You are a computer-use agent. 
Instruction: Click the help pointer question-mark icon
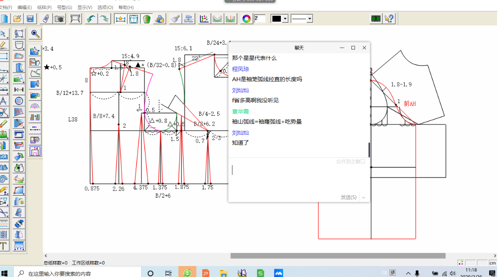coord(389,19)
